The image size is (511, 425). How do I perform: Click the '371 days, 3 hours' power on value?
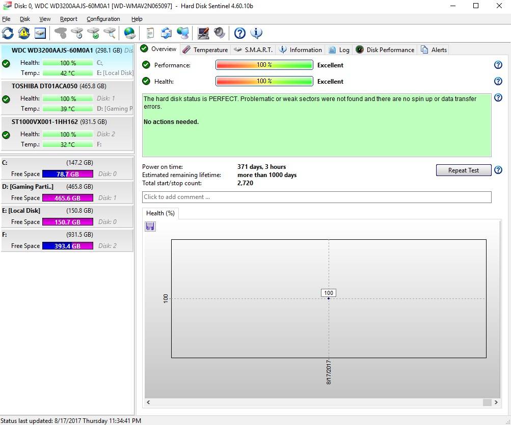click(x=262, y=167)
